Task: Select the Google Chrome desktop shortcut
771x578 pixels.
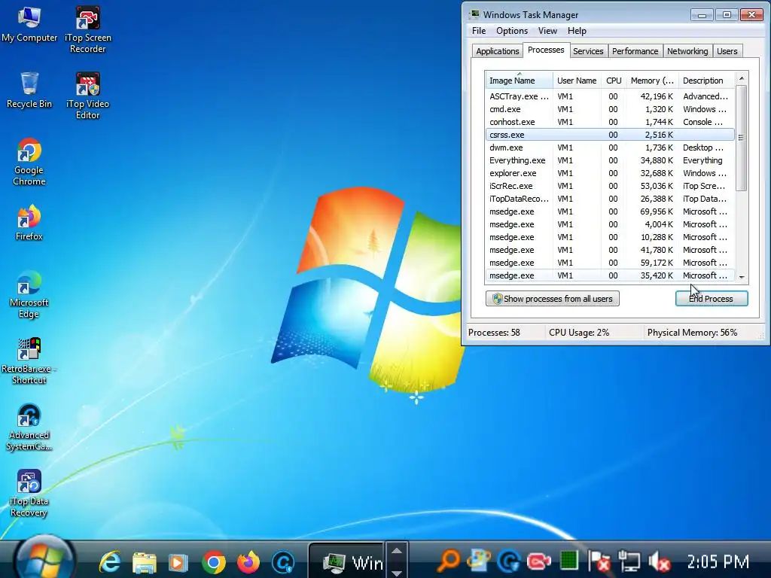Action: [29, 163]
